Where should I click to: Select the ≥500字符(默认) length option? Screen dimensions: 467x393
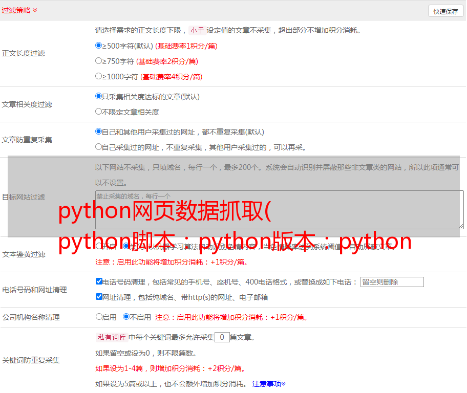99,46
